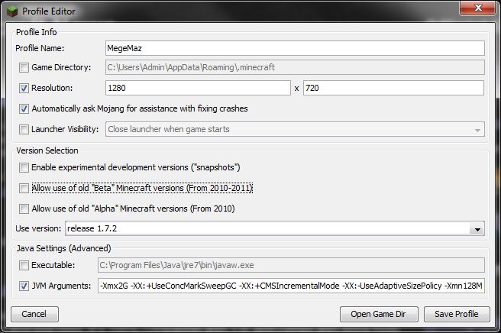Toggle automatic Mojang crash assistance checkbox
501x333 pixels.
coord(24,108)
